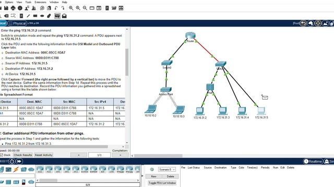Screen dimensions: 334x187
Task: Click the Delete scenario button
Action: tap(171, 177)
